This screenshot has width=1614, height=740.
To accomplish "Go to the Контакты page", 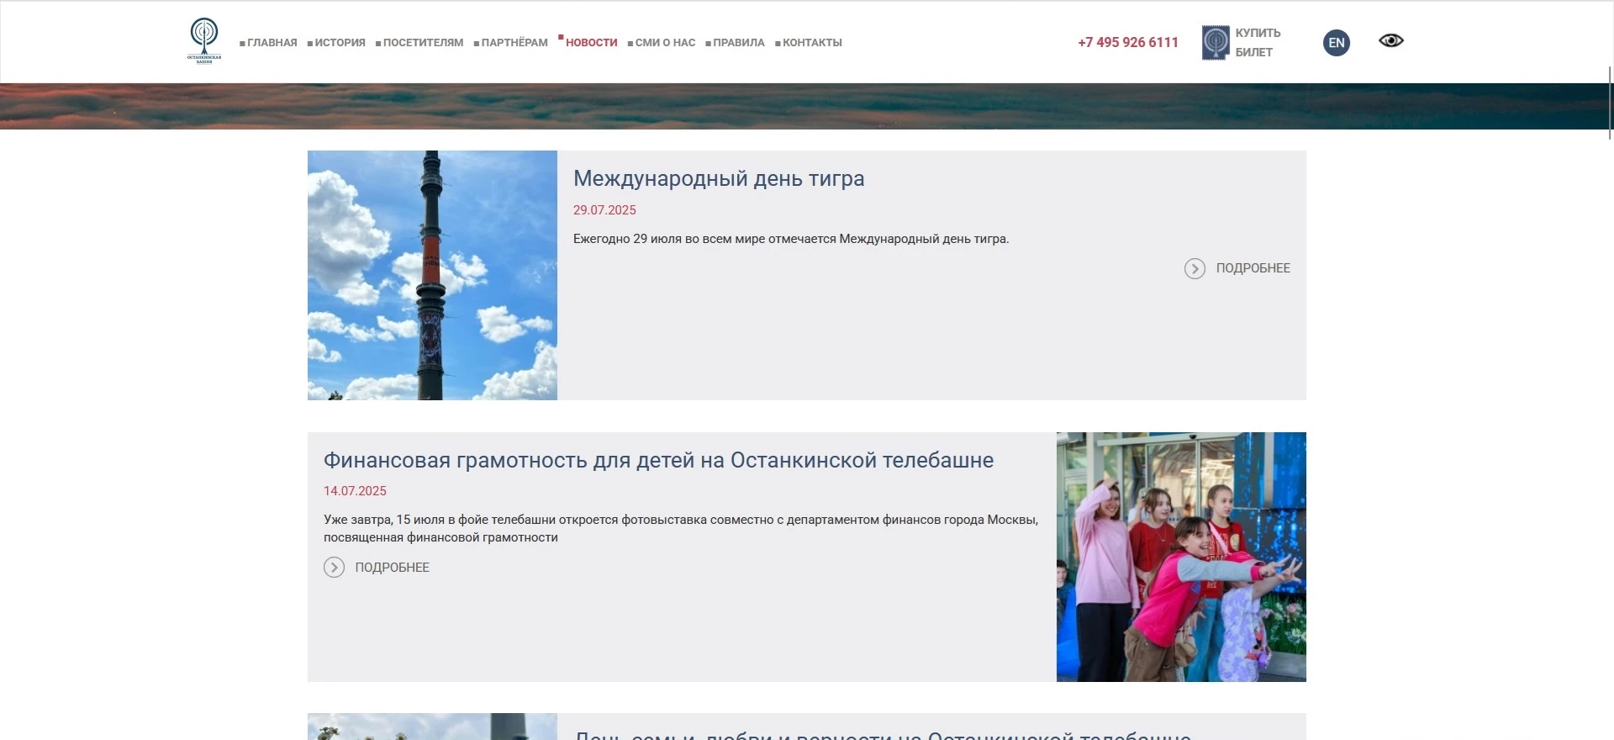I will pyautogui.click(x=812, y=43).
